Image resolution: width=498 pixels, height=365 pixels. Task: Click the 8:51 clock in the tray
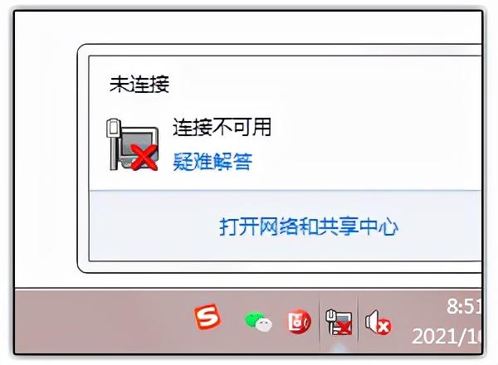tap(464, 306)
